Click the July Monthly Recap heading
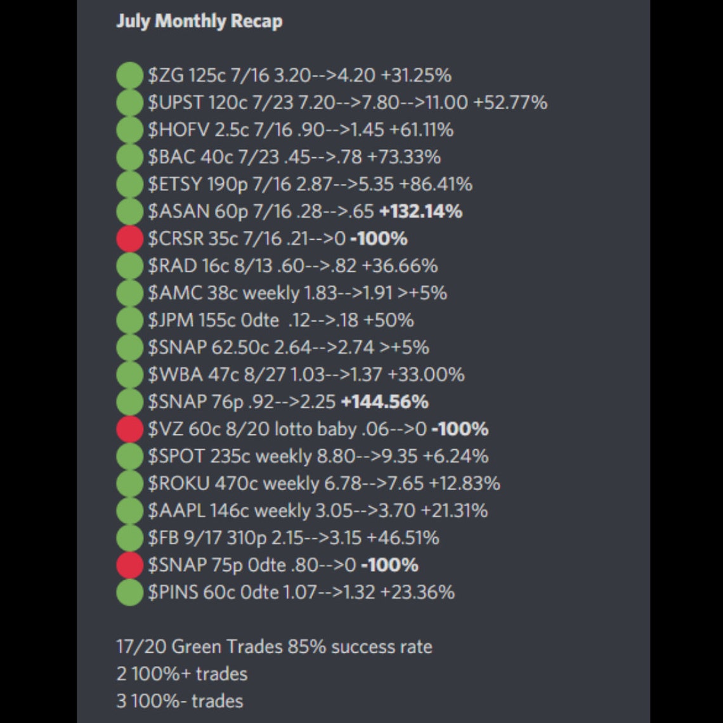 coord(199,21)
